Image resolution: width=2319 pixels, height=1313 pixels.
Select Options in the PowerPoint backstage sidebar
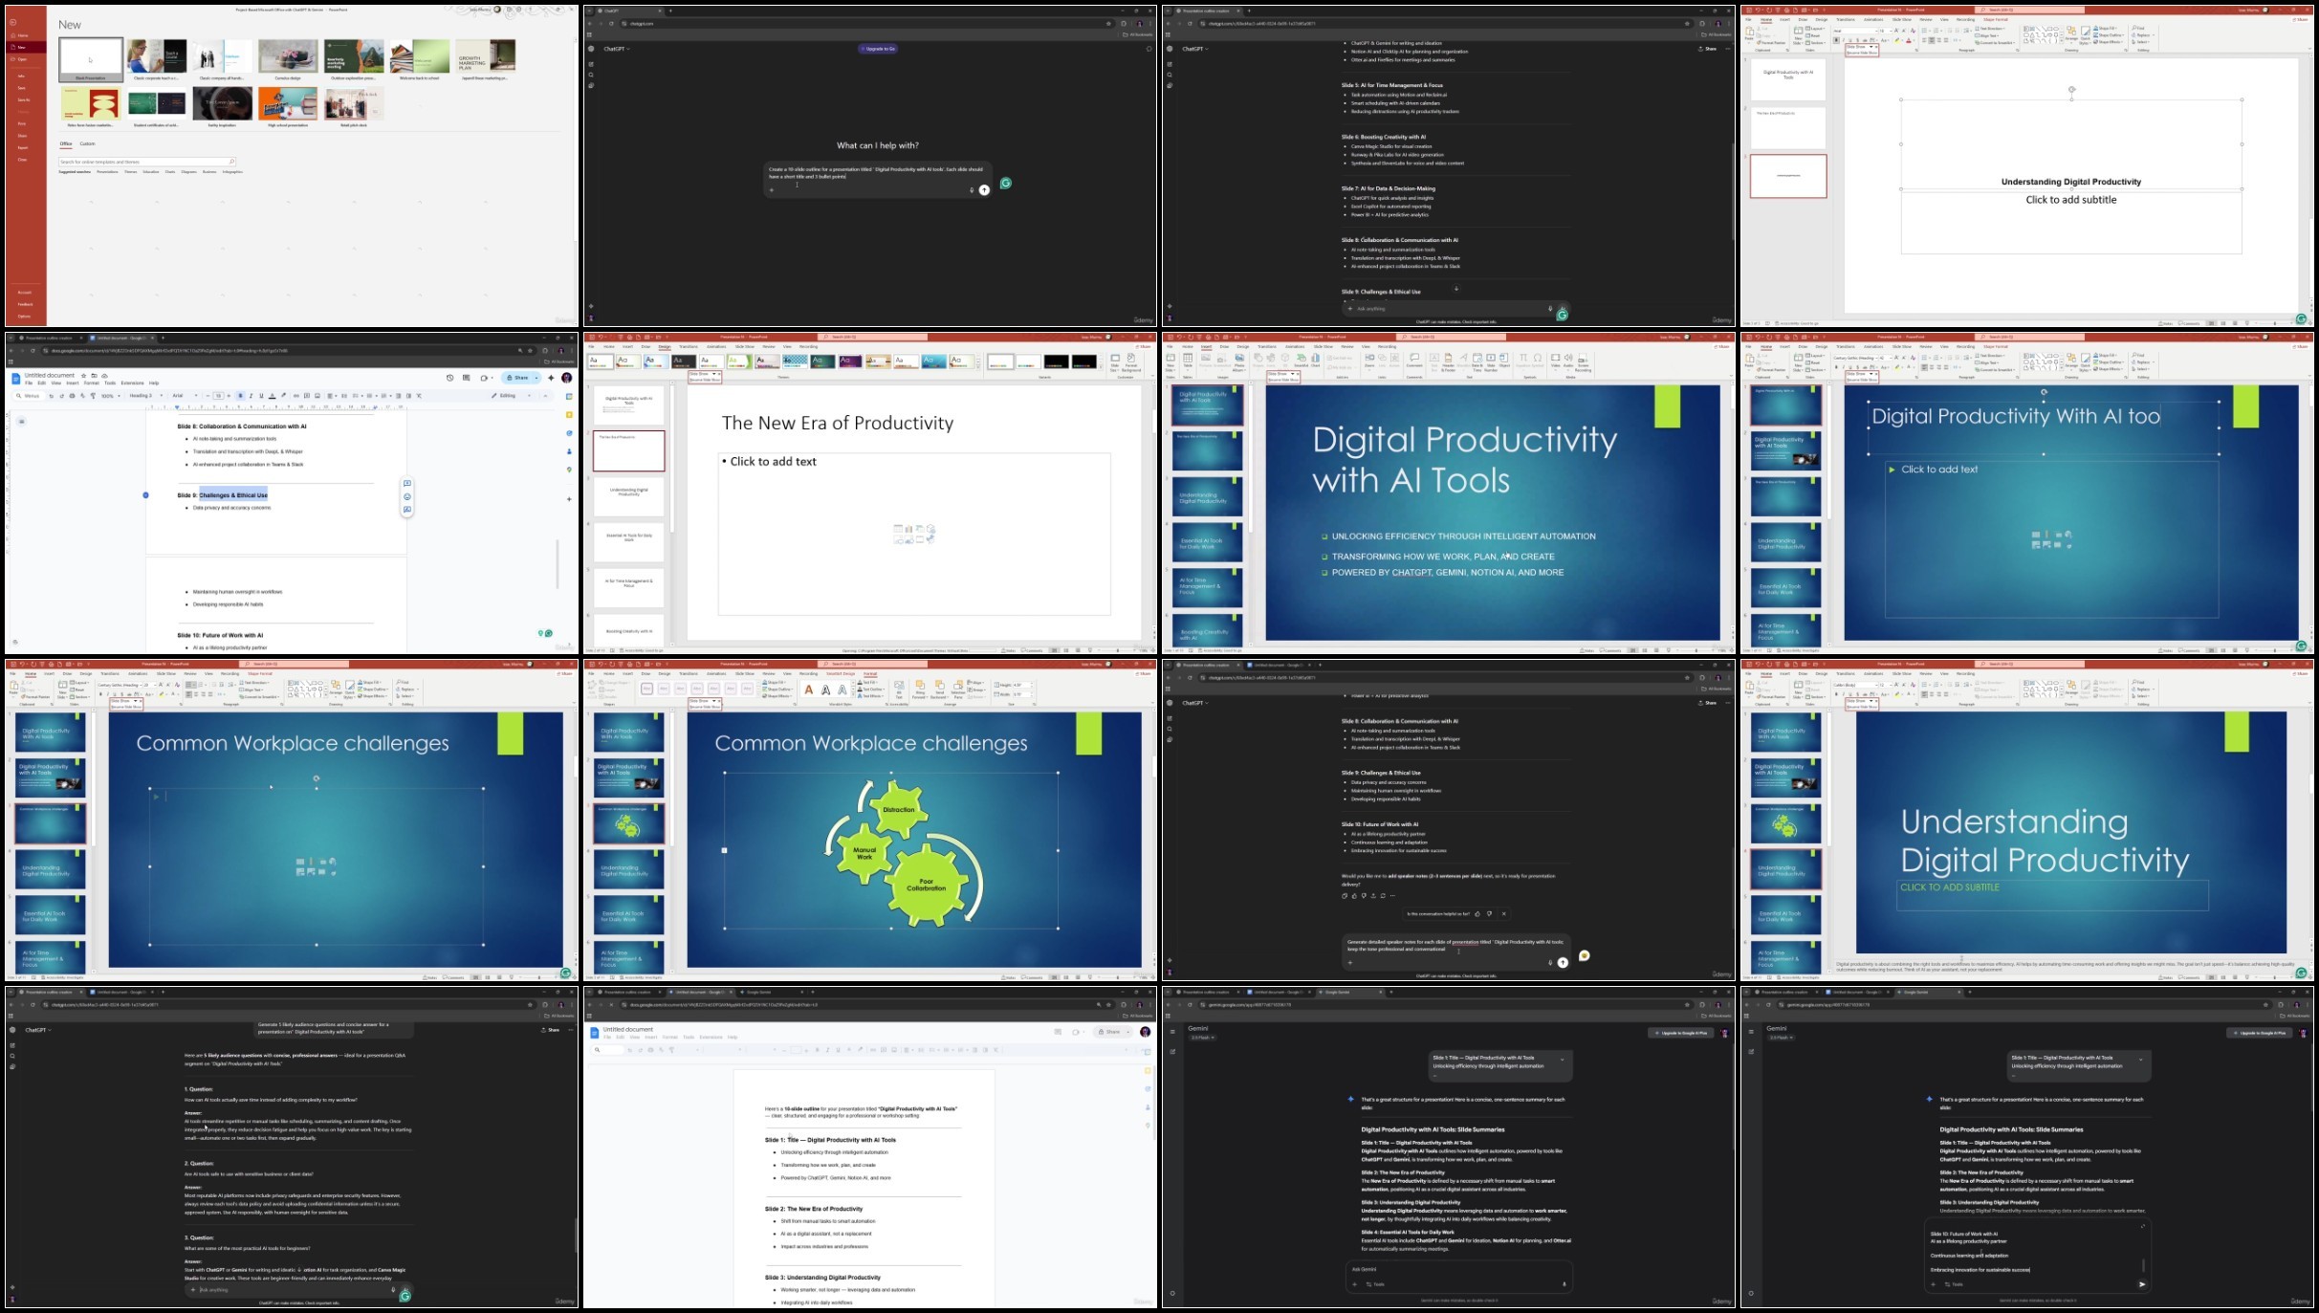tap(24, 316)
